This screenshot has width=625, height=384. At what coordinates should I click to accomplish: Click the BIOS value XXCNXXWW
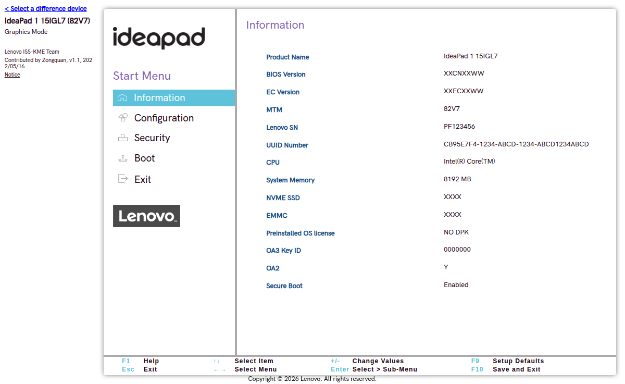click(x=464, y=73)
